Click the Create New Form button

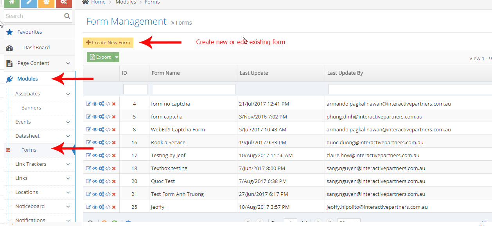pos(108,42)
